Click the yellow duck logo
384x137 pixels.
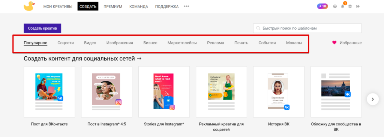pyautogui.click(x=29, y=6)
